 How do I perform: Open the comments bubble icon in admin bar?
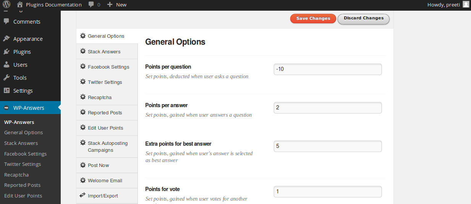(91, 5)
